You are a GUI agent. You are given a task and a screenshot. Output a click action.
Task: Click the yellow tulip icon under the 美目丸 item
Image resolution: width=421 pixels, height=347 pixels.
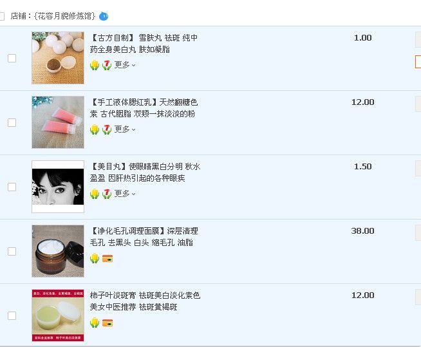point(95,194)
